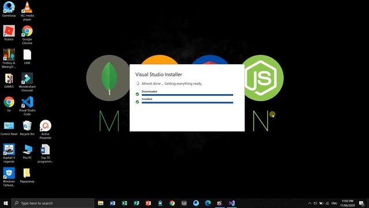Open VLC media player desktop icon
The width and height of the screenshot is (369, 208).
click(x=27, y=11)
